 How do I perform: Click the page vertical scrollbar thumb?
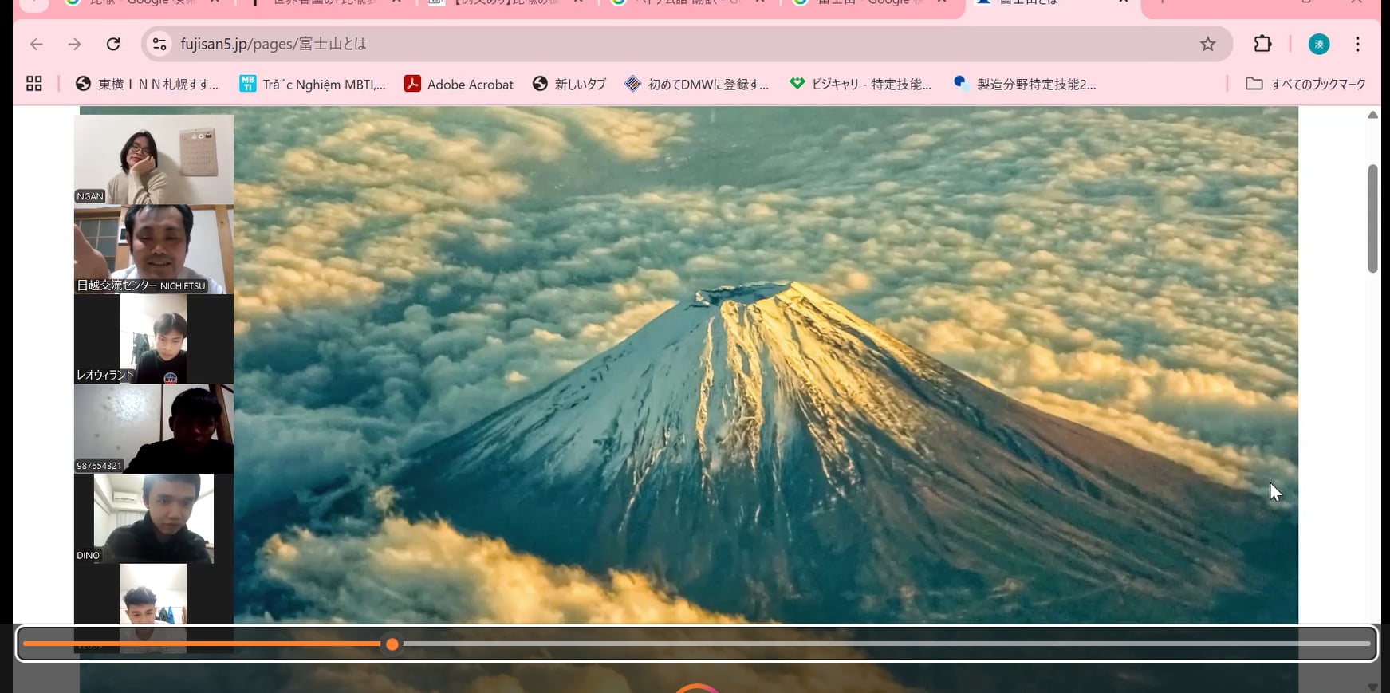pyautogui.click(x=1372, y=219)
